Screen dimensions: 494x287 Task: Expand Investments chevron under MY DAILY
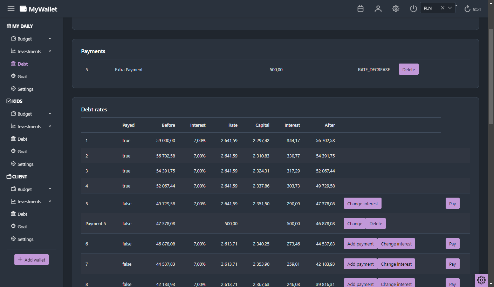click(50, 51)
